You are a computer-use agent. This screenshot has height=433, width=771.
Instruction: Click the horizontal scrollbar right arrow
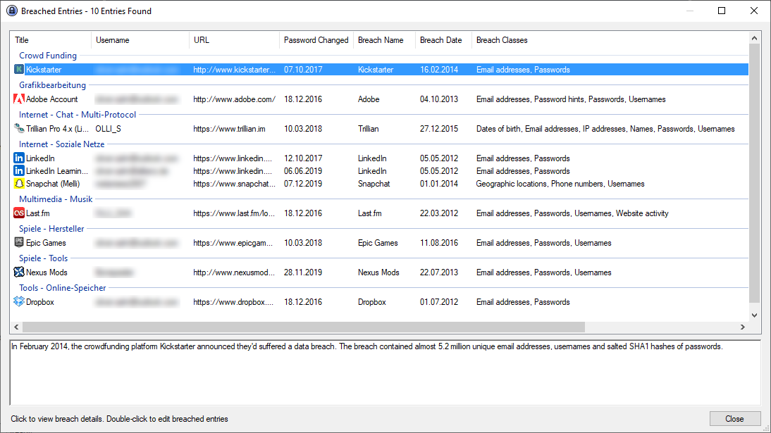(743, 327)
